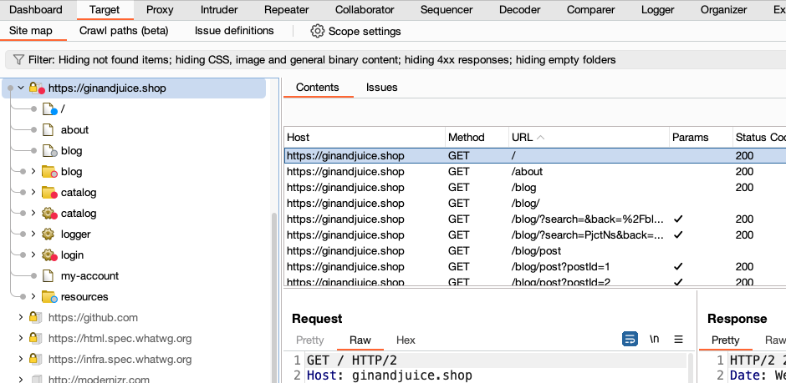
Task: Toggle the \n non-printable characters button
Action: (x=654, y=340)
